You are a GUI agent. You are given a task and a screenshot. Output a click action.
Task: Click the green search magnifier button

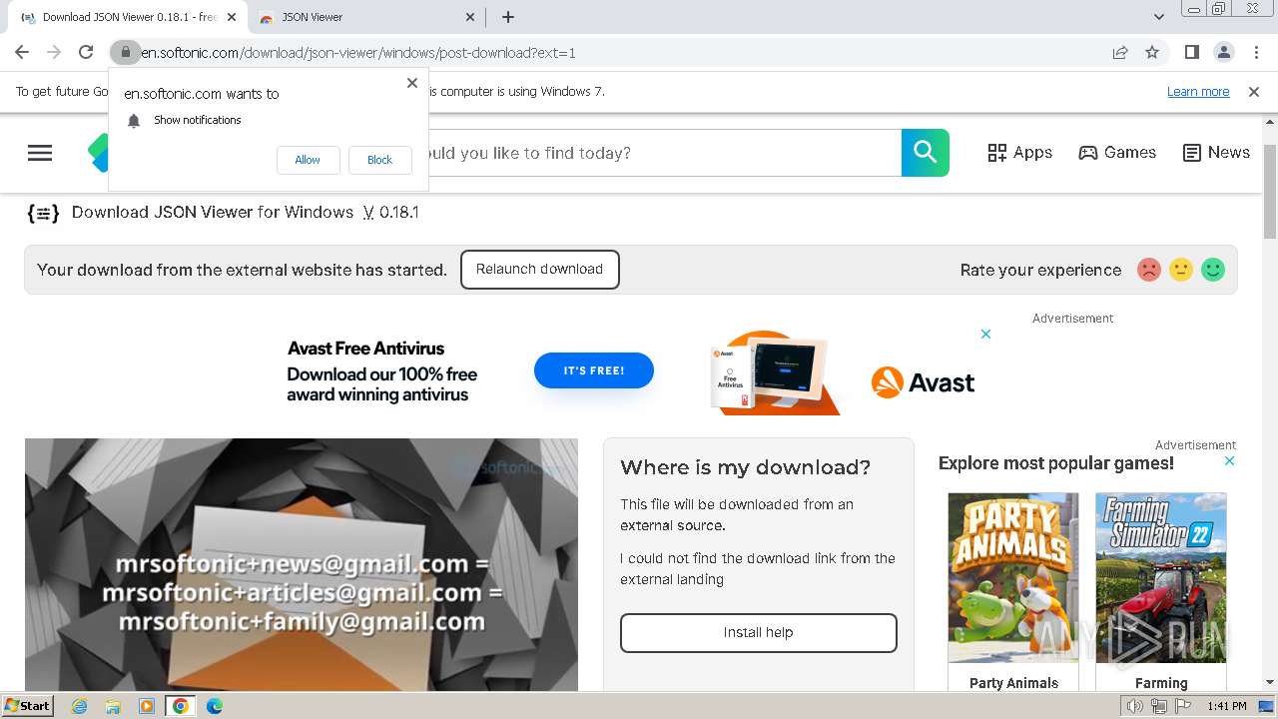[x=926, y=153]
